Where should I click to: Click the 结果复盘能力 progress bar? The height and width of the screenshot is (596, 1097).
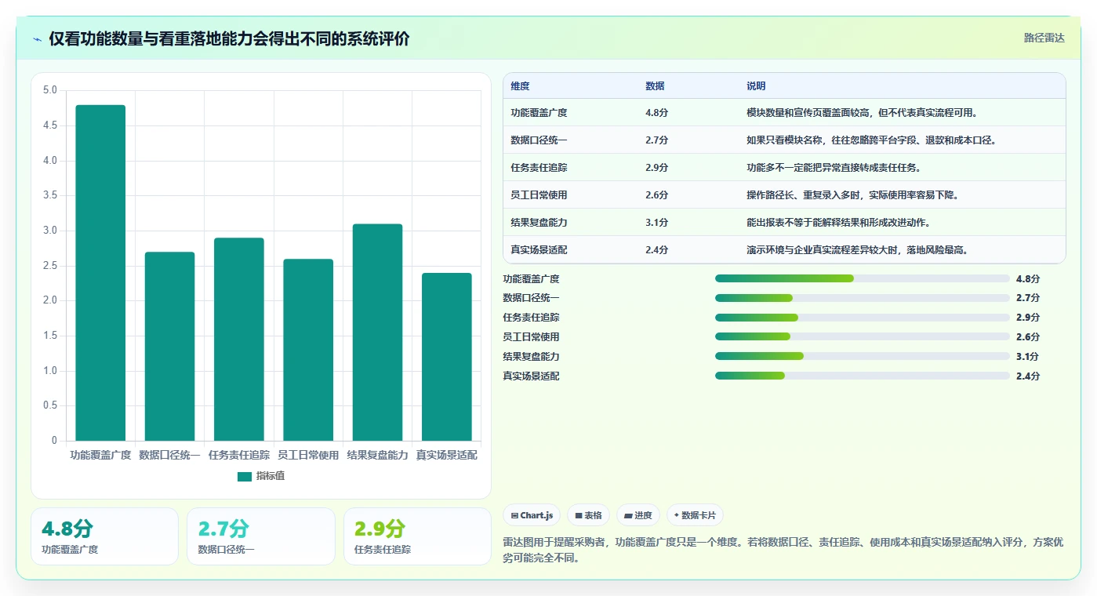[863, 357]
